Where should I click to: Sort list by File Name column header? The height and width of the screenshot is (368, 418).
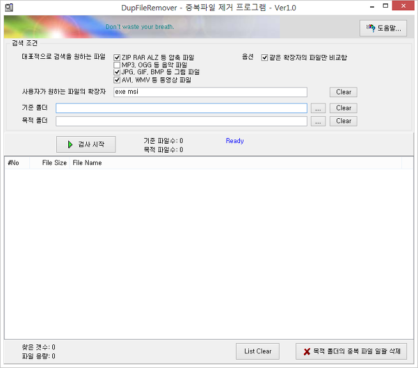click(x=235, y=163)
